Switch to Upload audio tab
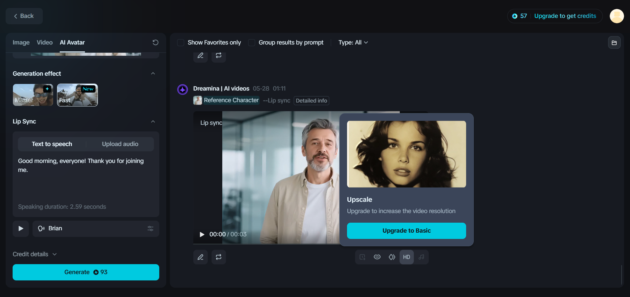 tap(120, 144)
